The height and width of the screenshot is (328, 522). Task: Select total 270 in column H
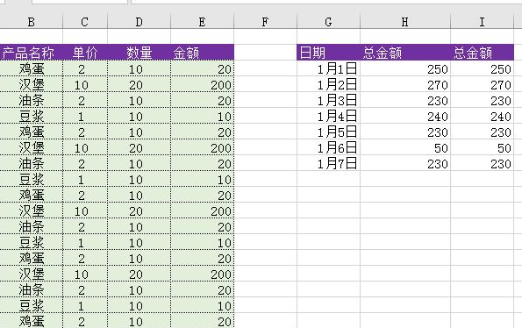coord(405,84)
